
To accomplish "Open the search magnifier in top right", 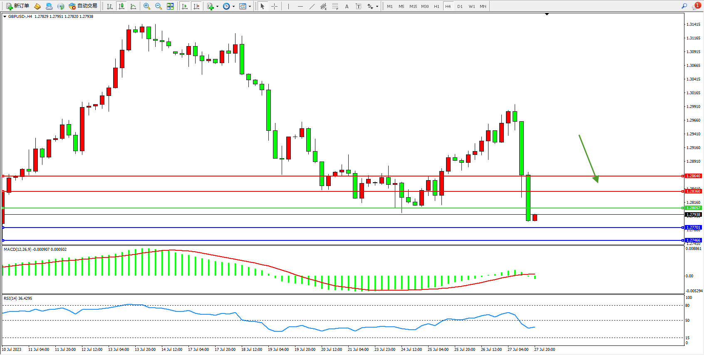I will click(684, 6).
